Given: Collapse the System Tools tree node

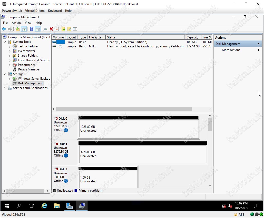Looking at the screenshot, I should tap(5, 42).
